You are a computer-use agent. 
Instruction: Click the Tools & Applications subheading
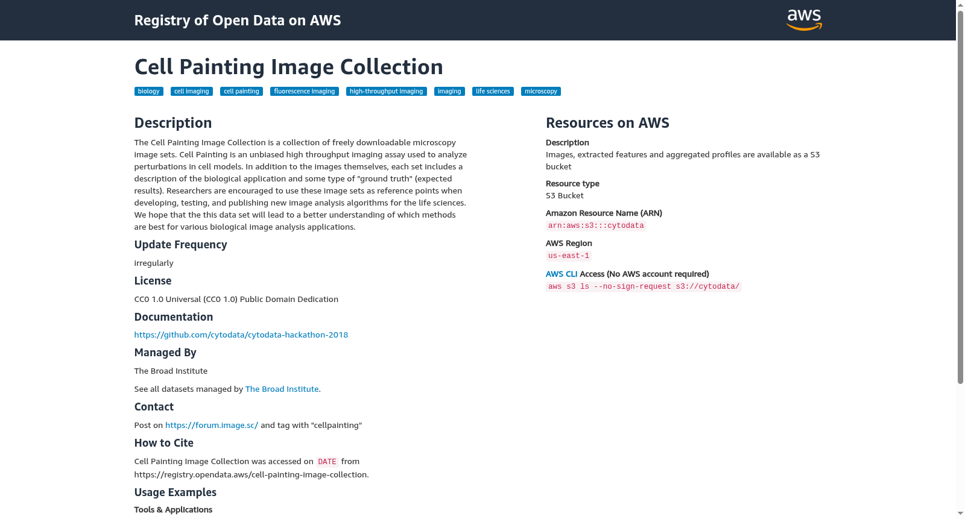click(x=174, y=509)
